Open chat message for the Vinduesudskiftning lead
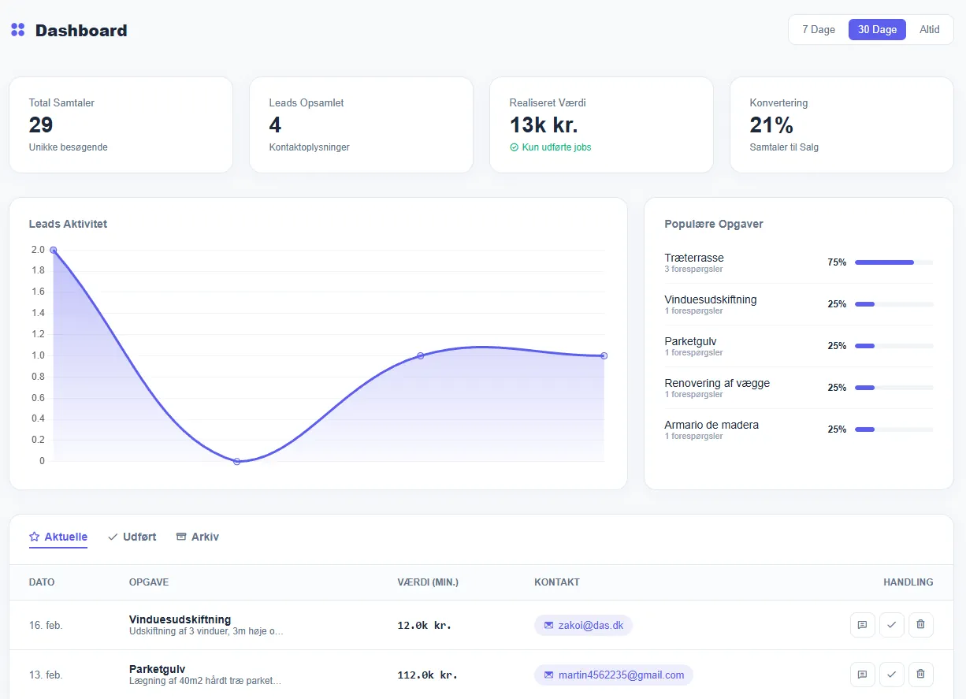This screenshot has width=966, height=699. pos(862,625)
